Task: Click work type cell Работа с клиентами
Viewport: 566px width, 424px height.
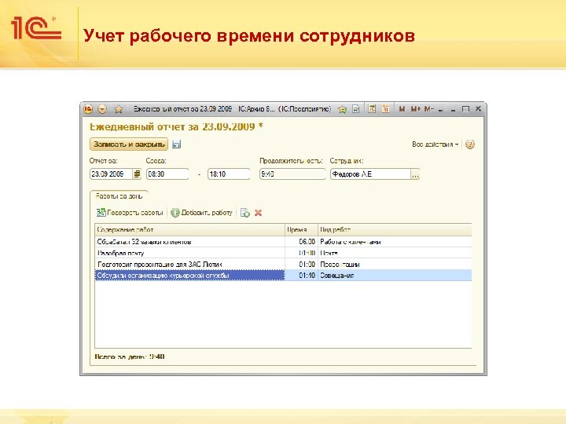Action: (x=395, y=242)
